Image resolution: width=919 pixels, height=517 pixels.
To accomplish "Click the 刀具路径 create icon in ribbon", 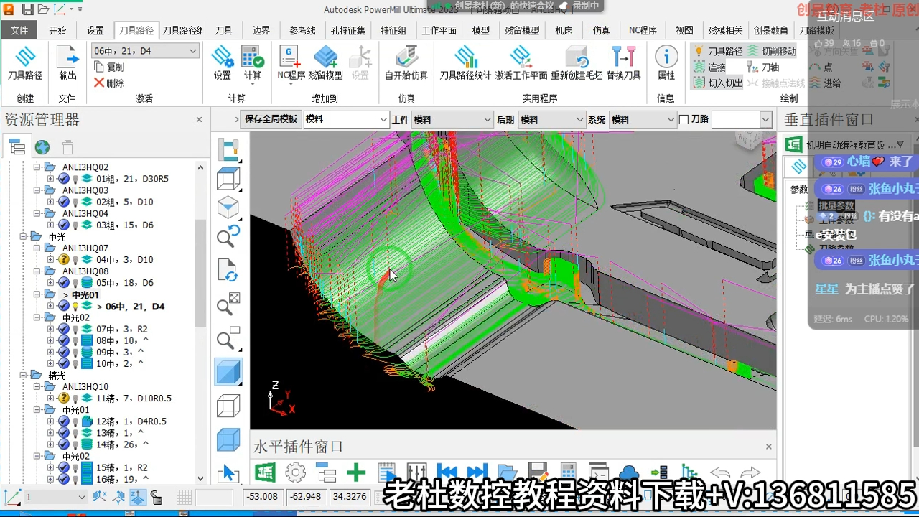I will [x=25, y=57].
